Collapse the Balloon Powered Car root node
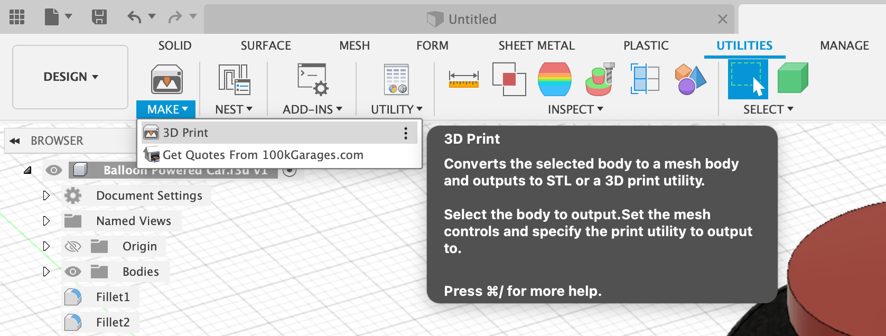The height and width of the screenshot is (336, 886). [27, 170]
